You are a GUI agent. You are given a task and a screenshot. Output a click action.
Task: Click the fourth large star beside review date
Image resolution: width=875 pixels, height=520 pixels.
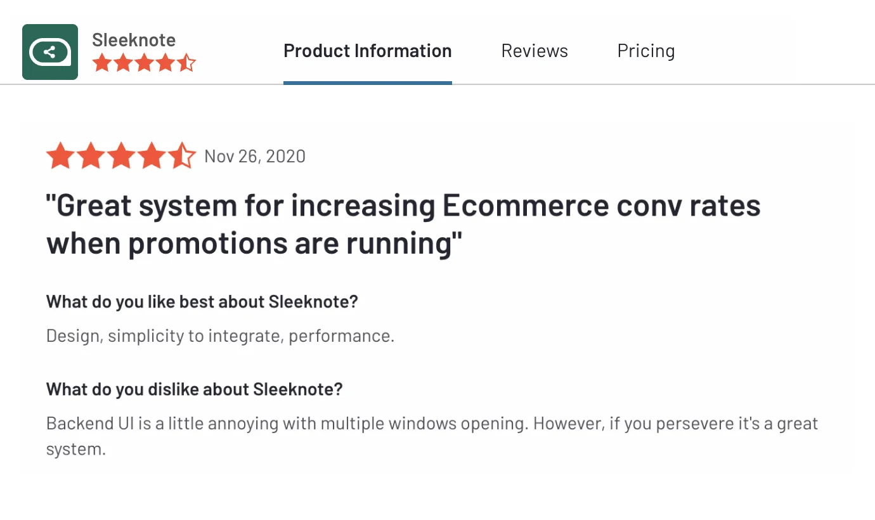pyautogui.click(x=152, y=156)
